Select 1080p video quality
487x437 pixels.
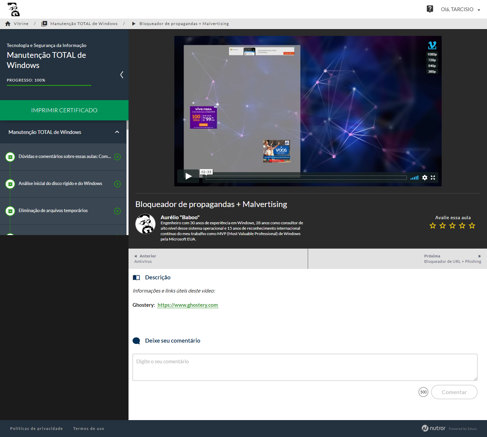coord(432,54)
